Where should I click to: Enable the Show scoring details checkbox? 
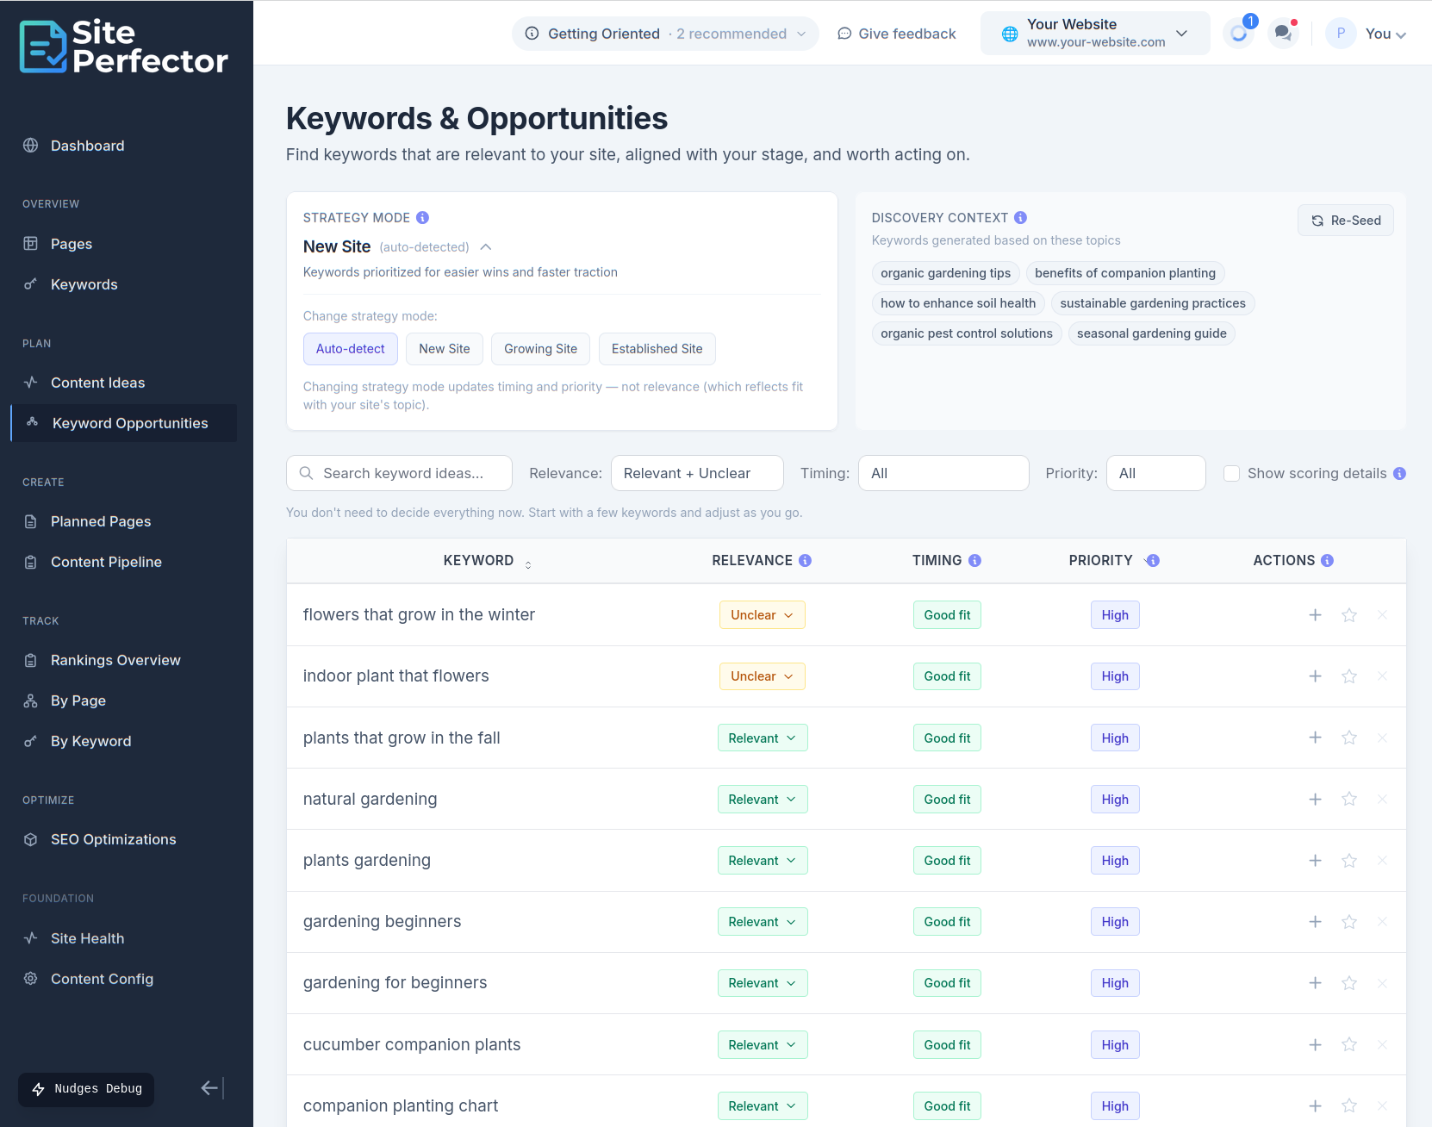pos(1232,473)
